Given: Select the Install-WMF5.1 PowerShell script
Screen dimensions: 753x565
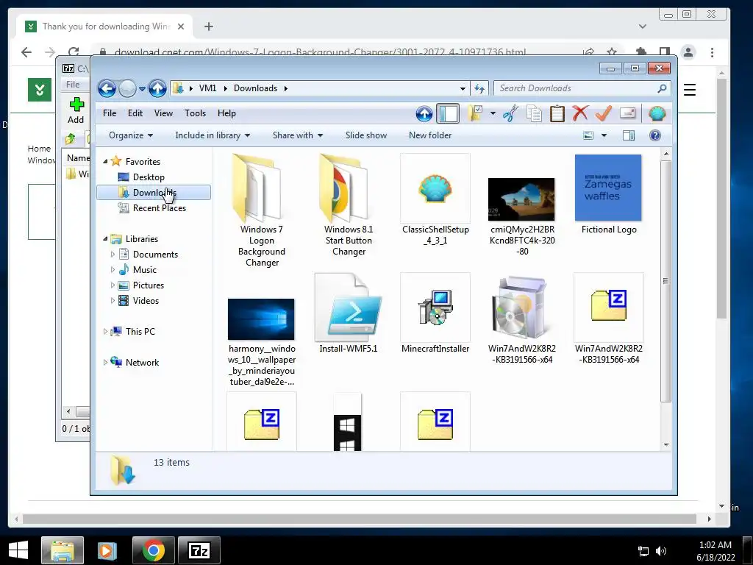Looking at the screenshot, I should 349,313.
